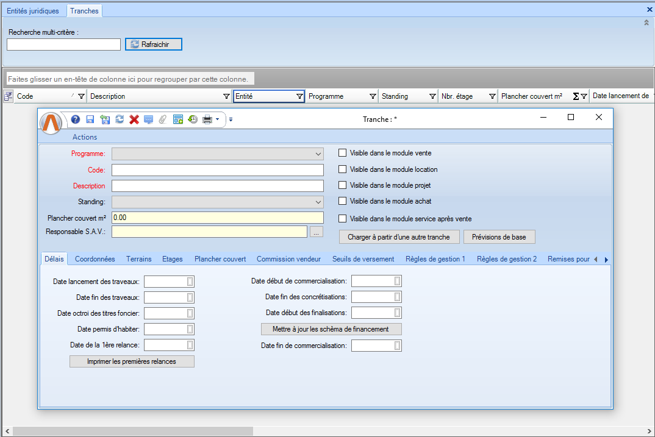Click the printer icon in the toolbar
Viewport: 655px width, 437px height.
(207, 119)
